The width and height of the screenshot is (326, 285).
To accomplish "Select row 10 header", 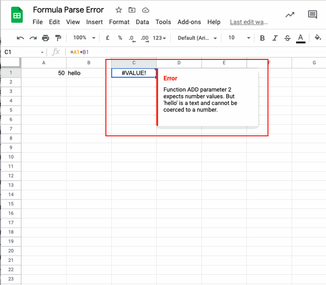I will (x=11, y=157).
